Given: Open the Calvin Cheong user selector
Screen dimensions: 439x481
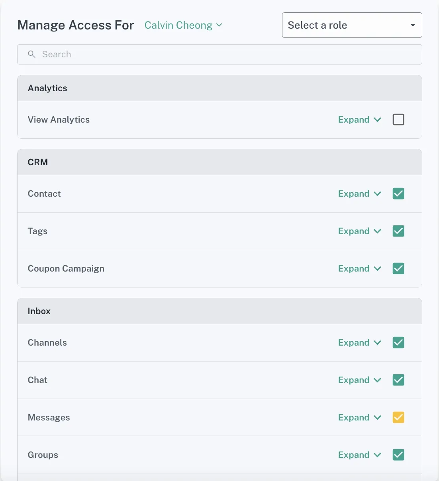Looking at the screenshot, I should point(178,25).
